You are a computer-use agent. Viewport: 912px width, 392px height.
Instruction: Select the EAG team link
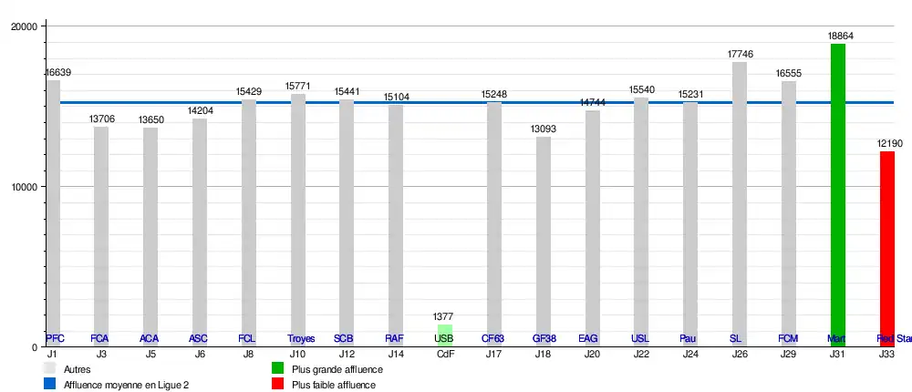[x=588, y=339]
